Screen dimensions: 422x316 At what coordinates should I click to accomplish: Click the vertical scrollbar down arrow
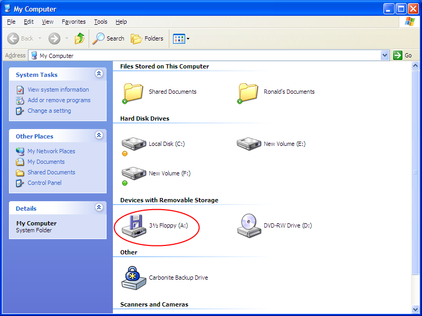415,309
